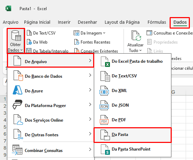Click the Da Pasta folder icon
Viewport: 193px width, 160px height.
(x=105, y=135)
